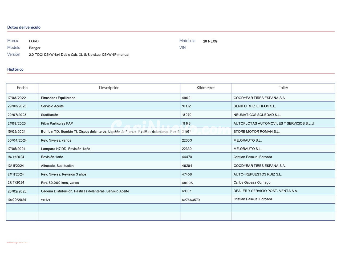Select the Taller column header
The width and height of the screenshot is (341, 256).
point(283,88)
